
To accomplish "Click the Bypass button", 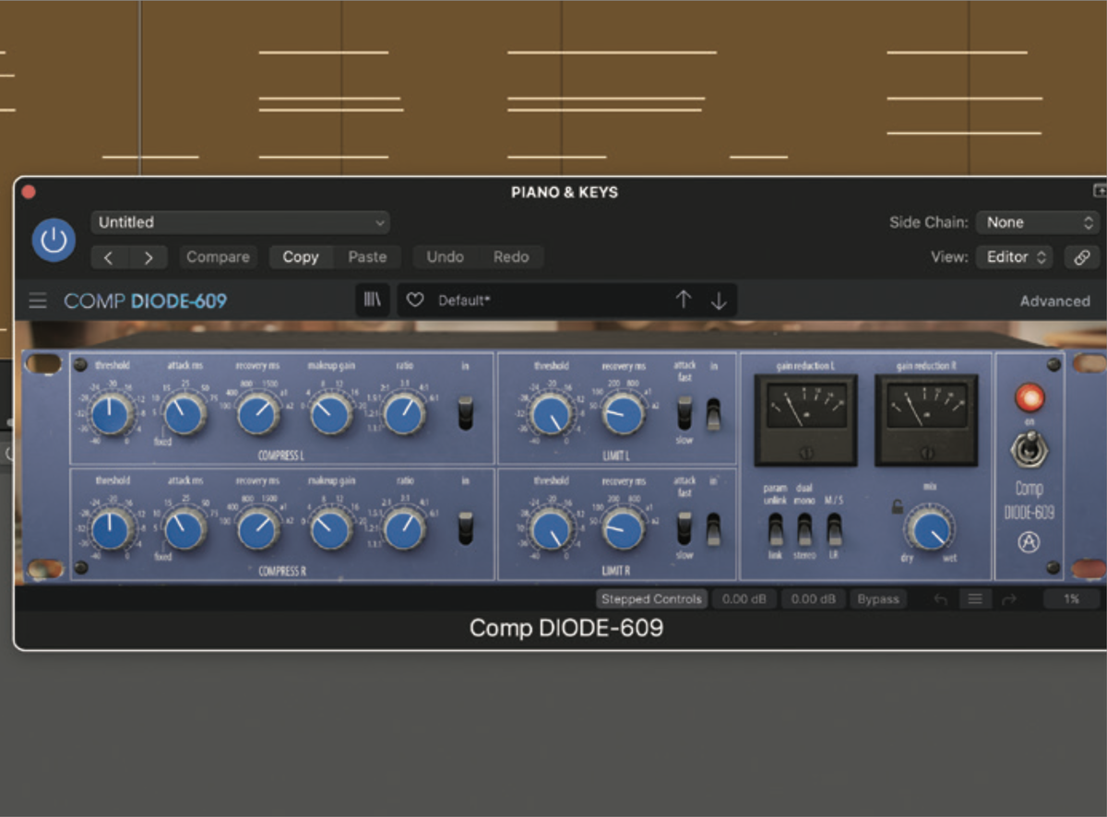I will [877, 598].
